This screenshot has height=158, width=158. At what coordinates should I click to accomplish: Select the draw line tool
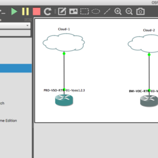(107, 11)
